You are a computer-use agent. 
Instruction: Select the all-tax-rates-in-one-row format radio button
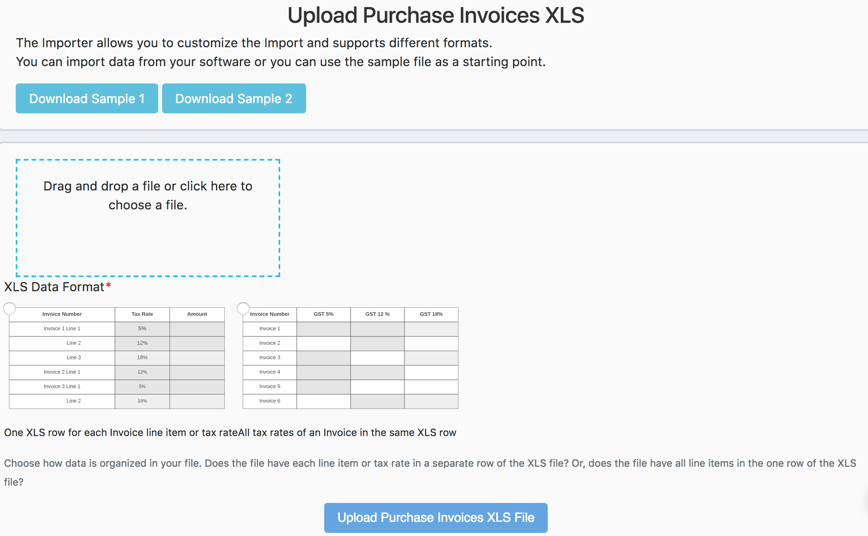[242, 309]
